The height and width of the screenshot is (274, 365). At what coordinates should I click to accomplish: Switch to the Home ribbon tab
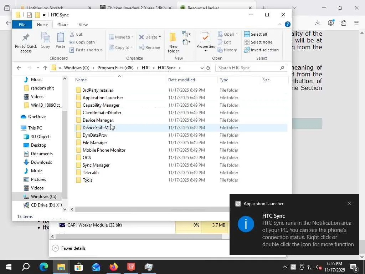coord(42,25)
